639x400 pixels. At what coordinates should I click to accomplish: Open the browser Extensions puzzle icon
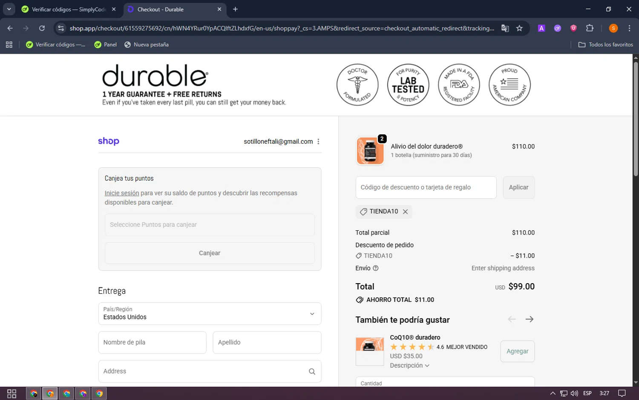[590, 28]
